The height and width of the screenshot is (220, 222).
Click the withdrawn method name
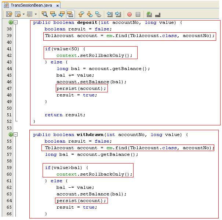pos(90,135)
